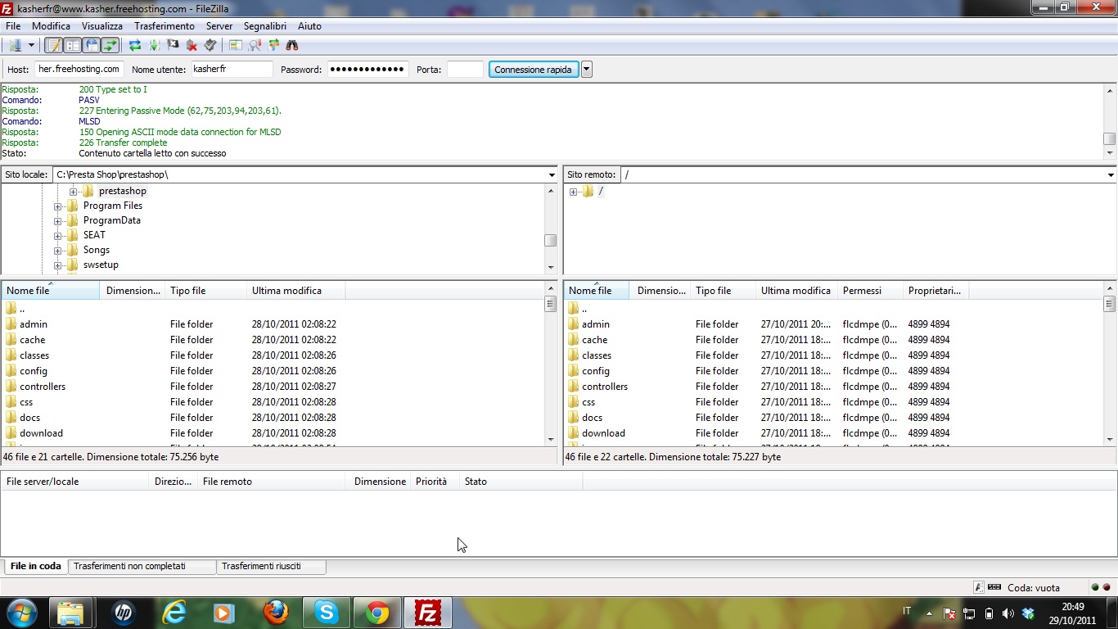Click the remote docs folder icon
The width and height of the screenshot is (1118, 629).
(x=573, y=418)
